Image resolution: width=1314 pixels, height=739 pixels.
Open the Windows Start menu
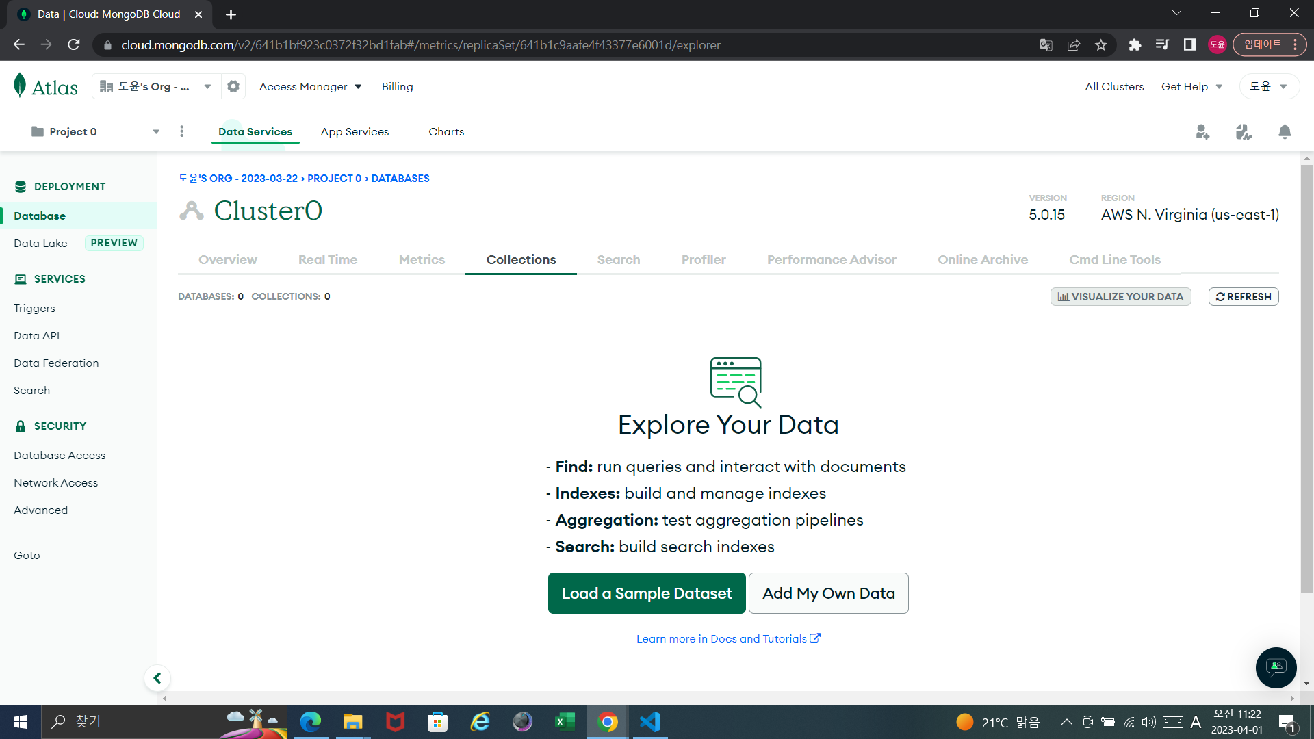pyautogui.click(x=21, y=722)
